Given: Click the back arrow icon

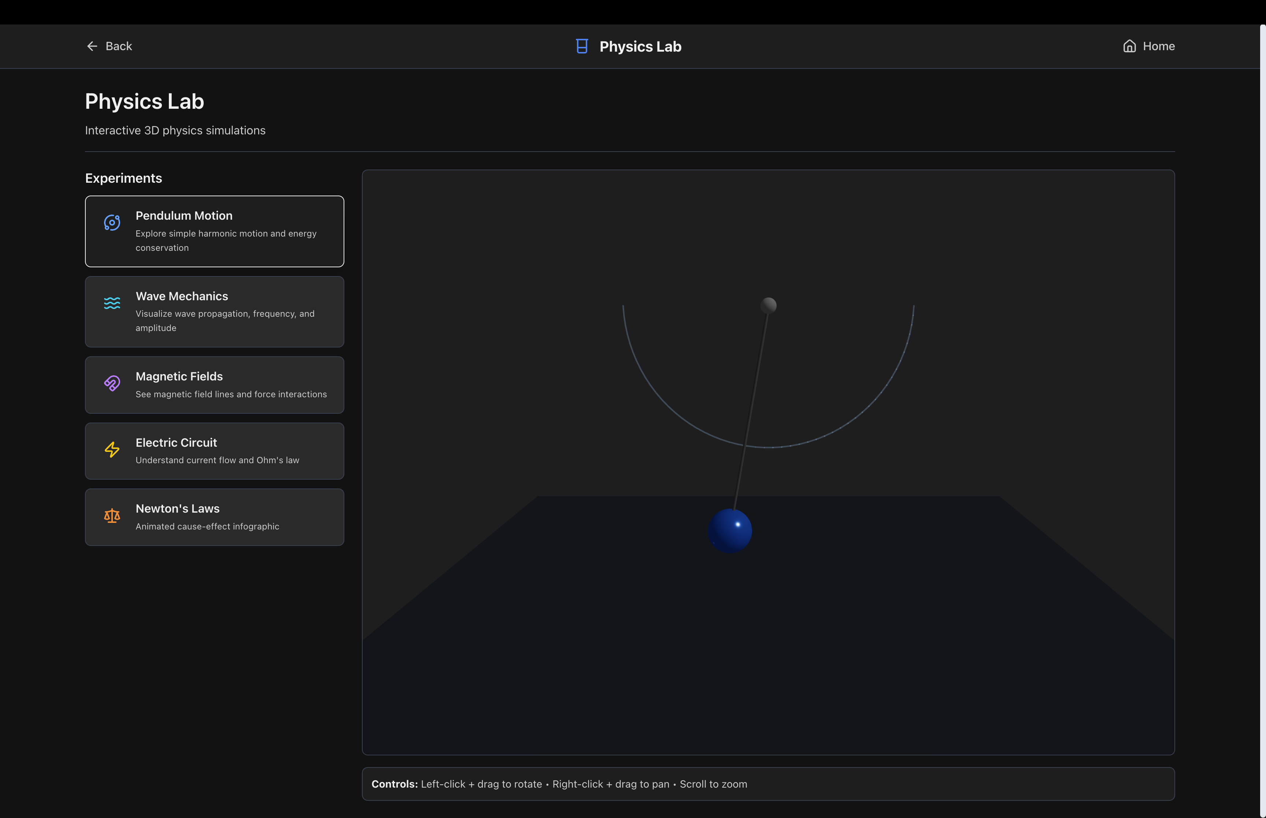Looking at the screenshot, I should (92, 46).
